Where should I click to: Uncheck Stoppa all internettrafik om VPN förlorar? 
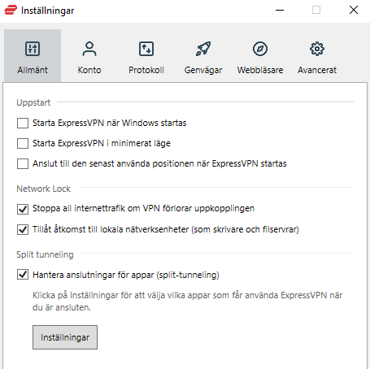[x=23, y=209]
